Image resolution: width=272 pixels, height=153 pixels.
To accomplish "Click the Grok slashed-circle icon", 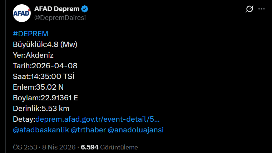I will (249, 9).
